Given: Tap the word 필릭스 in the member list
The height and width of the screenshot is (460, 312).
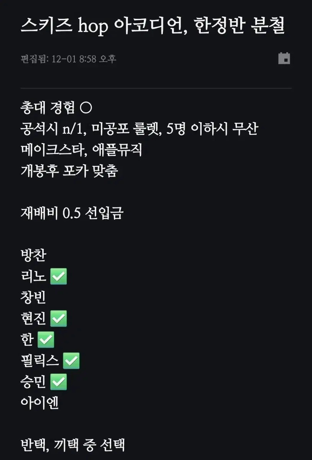Looking at the screenshot, I should coord(39,361).
